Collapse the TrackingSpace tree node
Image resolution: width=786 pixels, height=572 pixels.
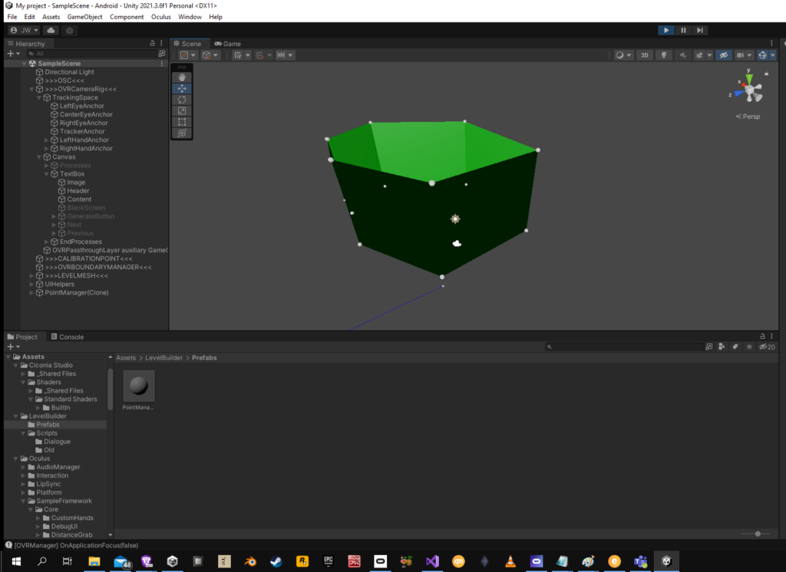coord(39,97)
